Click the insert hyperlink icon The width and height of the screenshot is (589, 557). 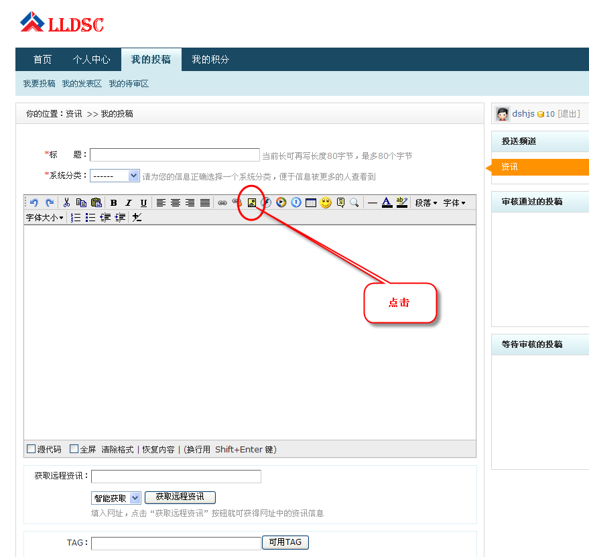tap(221, 202)
